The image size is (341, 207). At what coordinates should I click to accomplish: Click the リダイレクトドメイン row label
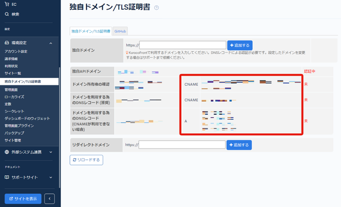click(91, 145)
